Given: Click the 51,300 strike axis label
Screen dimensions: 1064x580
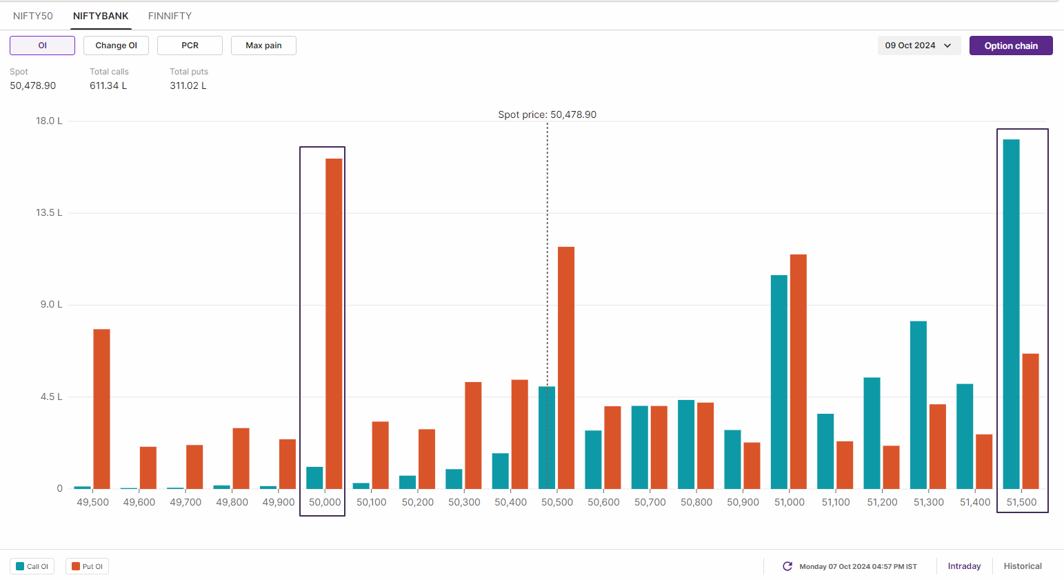Looking at the screenshot, I should click(929, 502).
